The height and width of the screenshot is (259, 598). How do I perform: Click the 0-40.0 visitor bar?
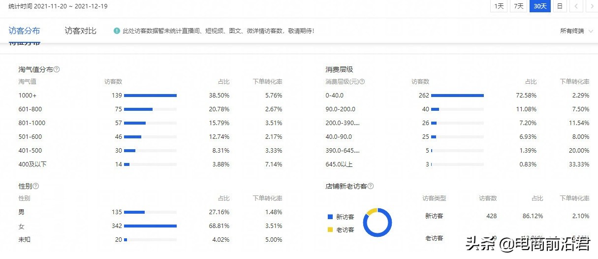pyautogui.click(x=457, y=96)
